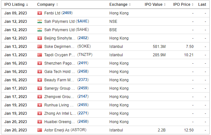Select company name Runhua Living ...
The width and height of the screenshot is (211, 135).
[59, 105]
